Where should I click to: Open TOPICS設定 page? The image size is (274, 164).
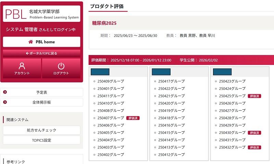[41, 140]
